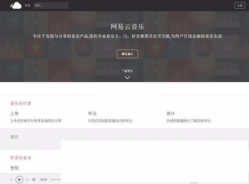Click the 统计 heading
Viewport: 249px width, 184px height.
click(x=171, y=113)
